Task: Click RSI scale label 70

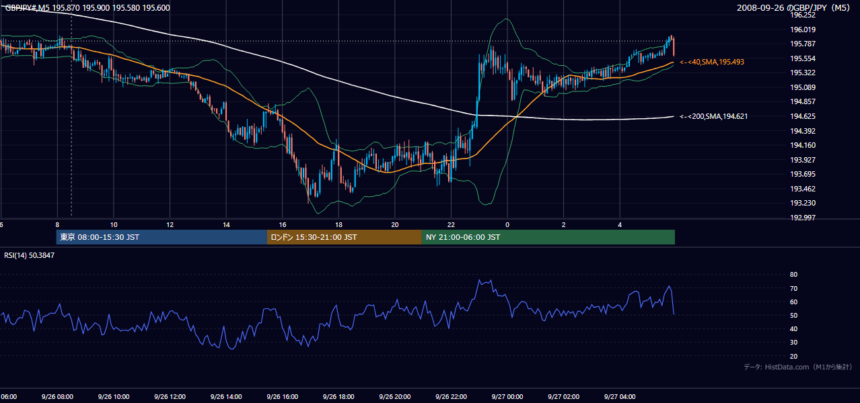Action: point(794,288)
